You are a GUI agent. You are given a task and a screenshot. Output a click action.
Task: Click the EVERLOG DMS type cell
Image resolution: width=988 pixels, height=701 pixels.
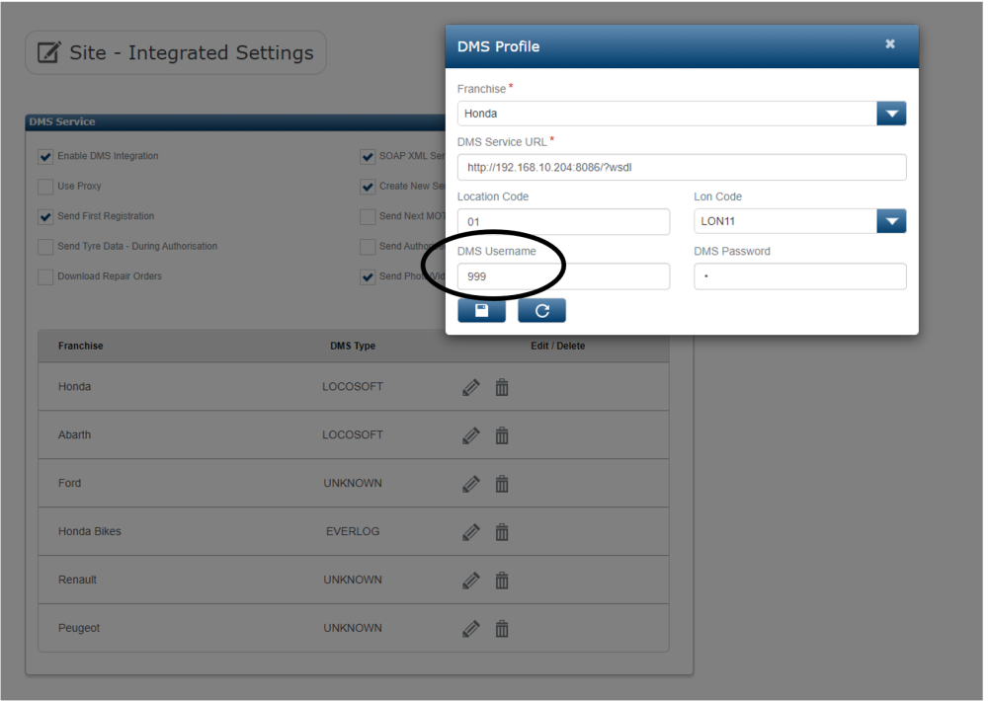pos(353,531)
